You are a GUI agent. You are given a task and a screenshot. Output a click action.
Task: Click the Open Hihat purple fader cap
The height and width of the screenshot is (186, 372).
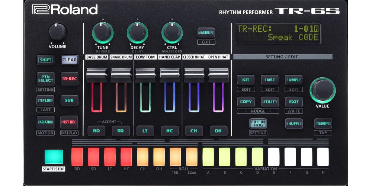click(x=218, y=75)
